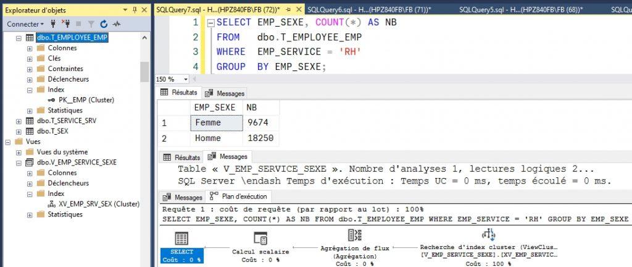This screenshot has height=267, width=632.
Task: Click the connect plug icon in Object Explorer
Action: tap(54, 23)
